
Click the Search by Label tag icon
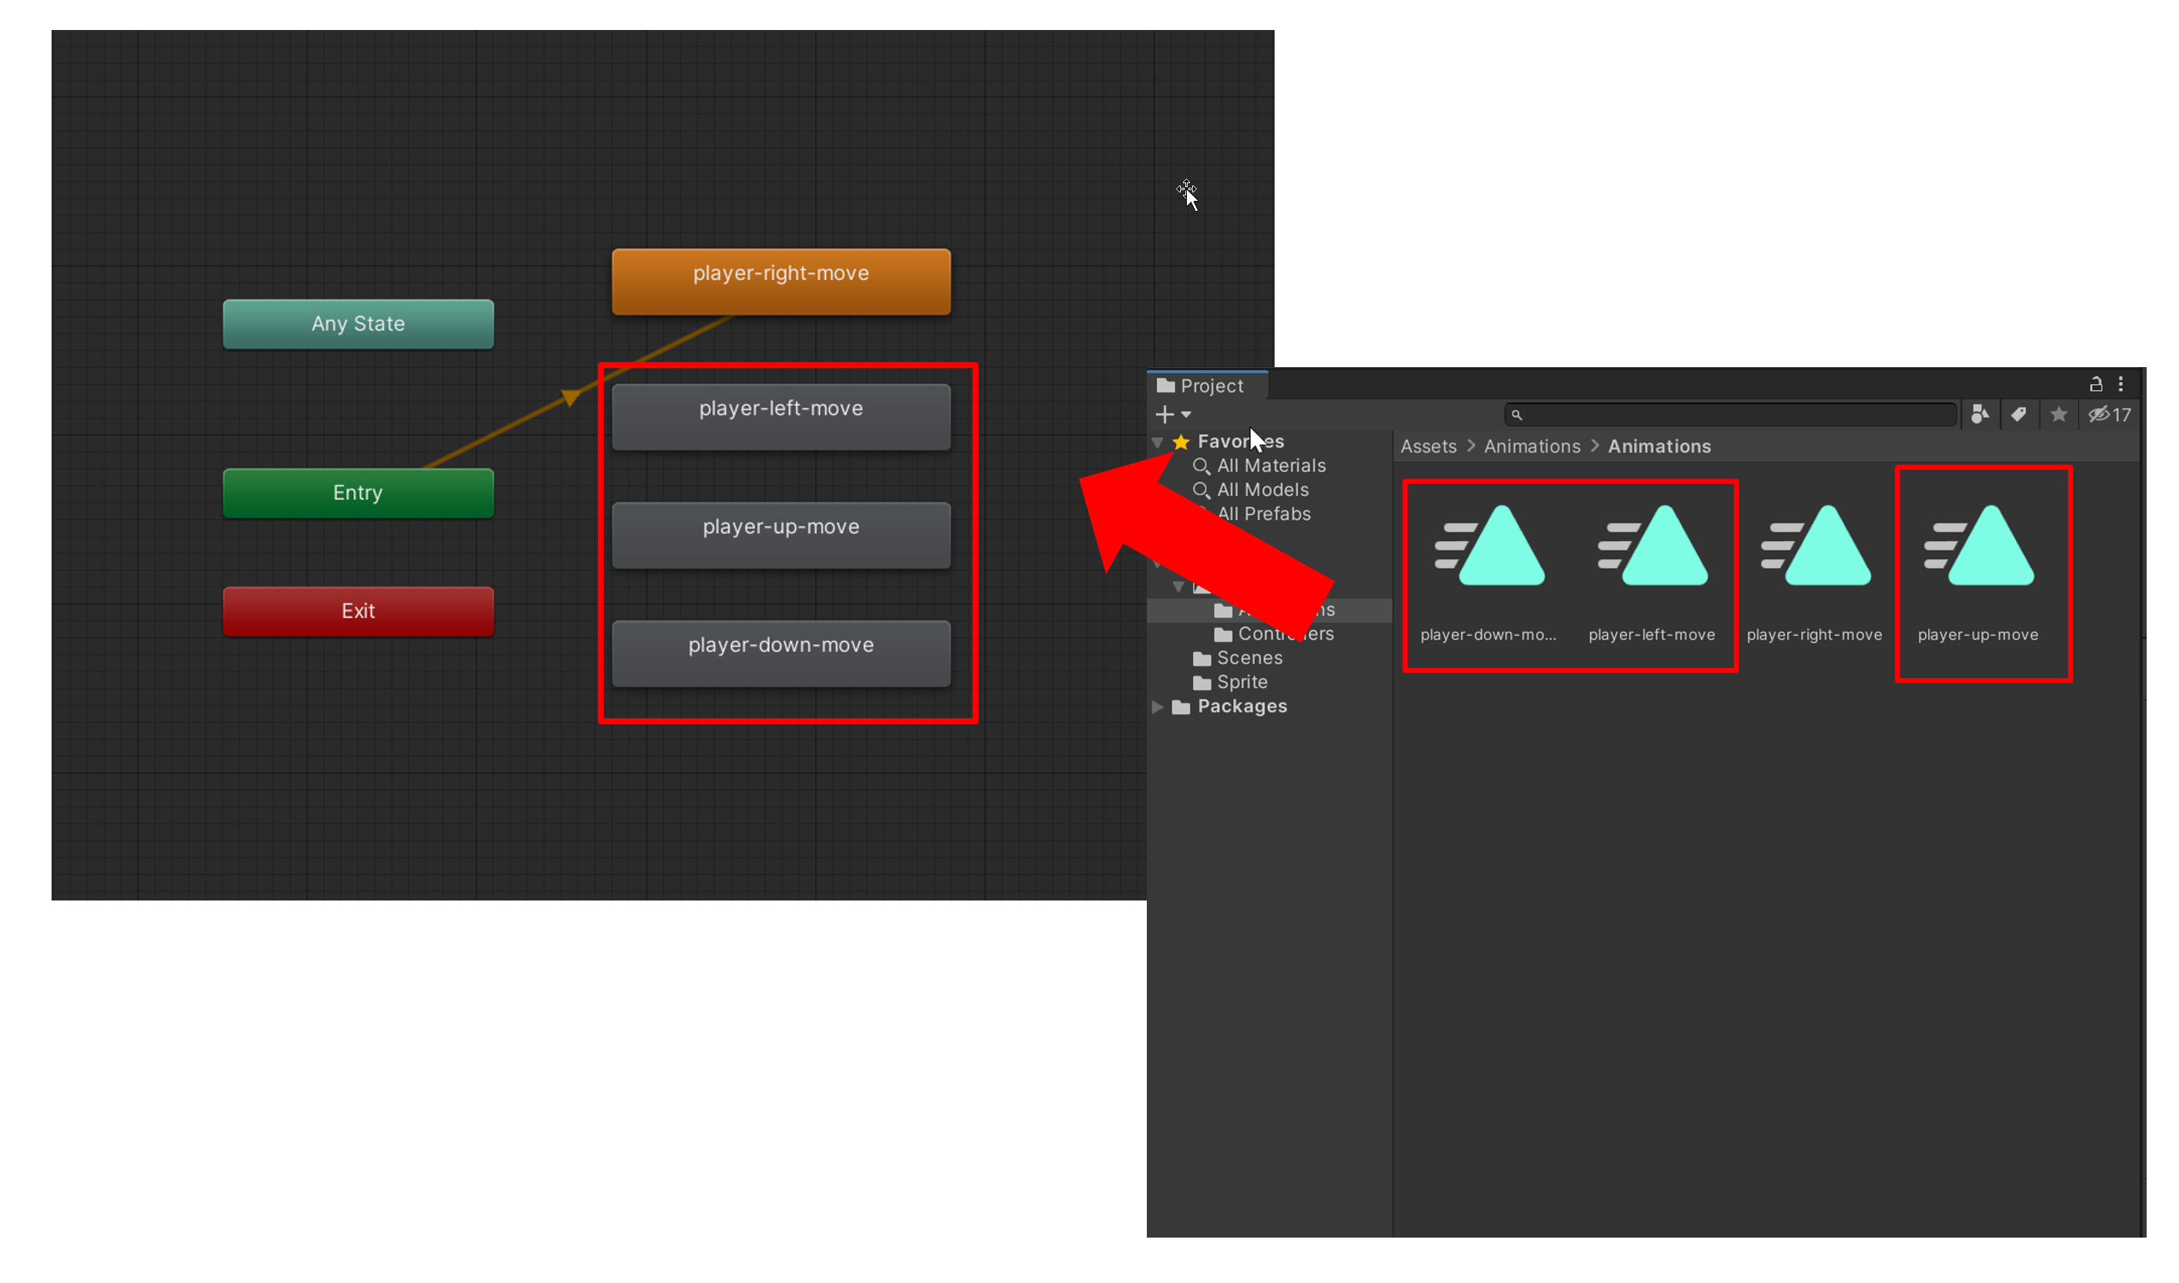click(x=2018, y=415)
